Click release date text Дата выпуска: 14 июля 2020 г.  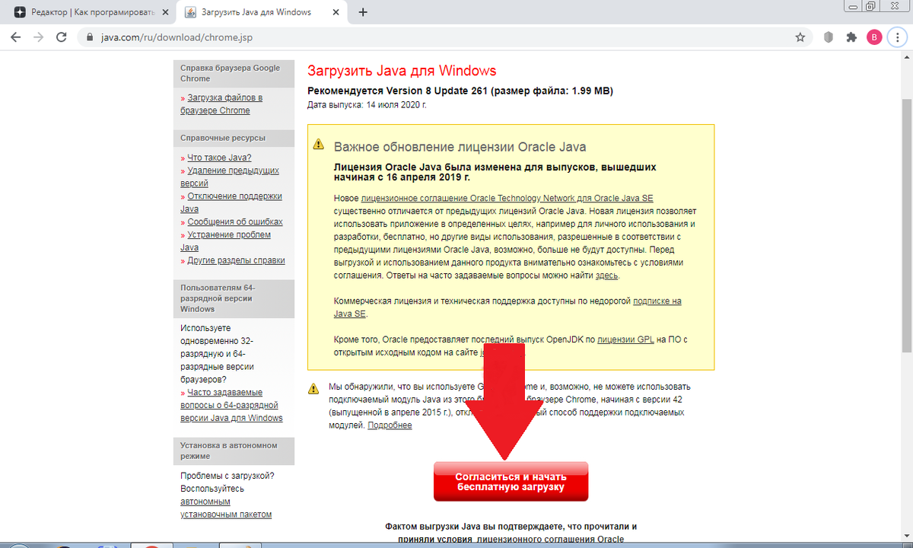tap(367, 104)
